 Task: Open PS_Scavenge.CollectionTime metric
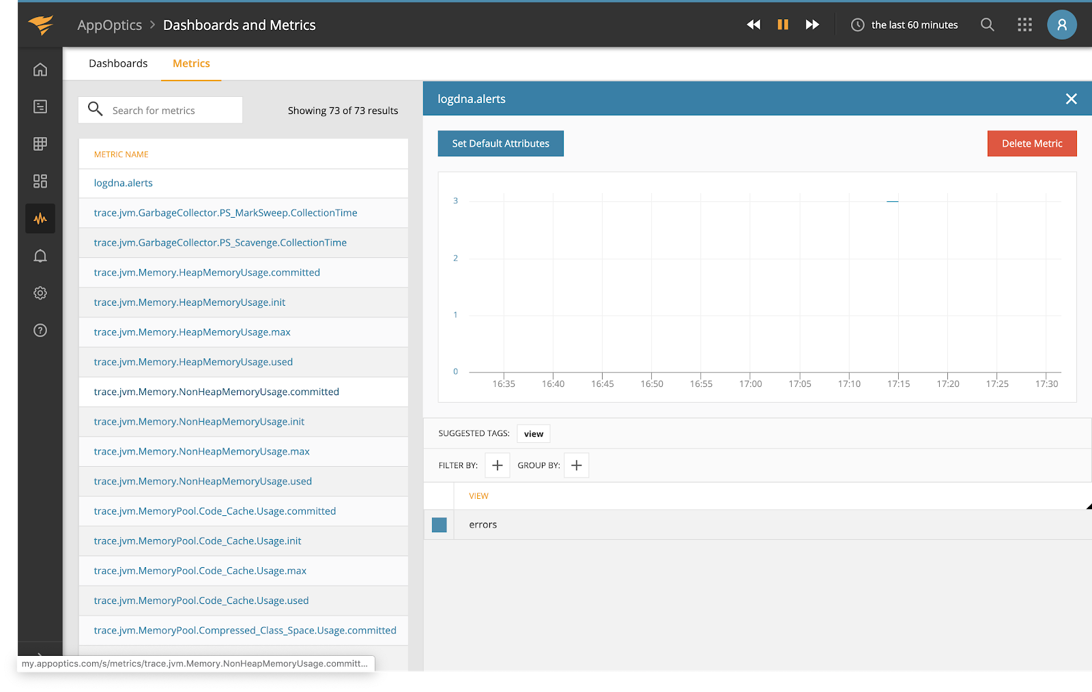(x=220, y=243)
